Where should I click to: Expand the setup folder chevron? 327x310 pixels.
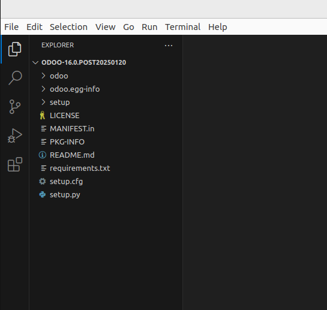43,102
